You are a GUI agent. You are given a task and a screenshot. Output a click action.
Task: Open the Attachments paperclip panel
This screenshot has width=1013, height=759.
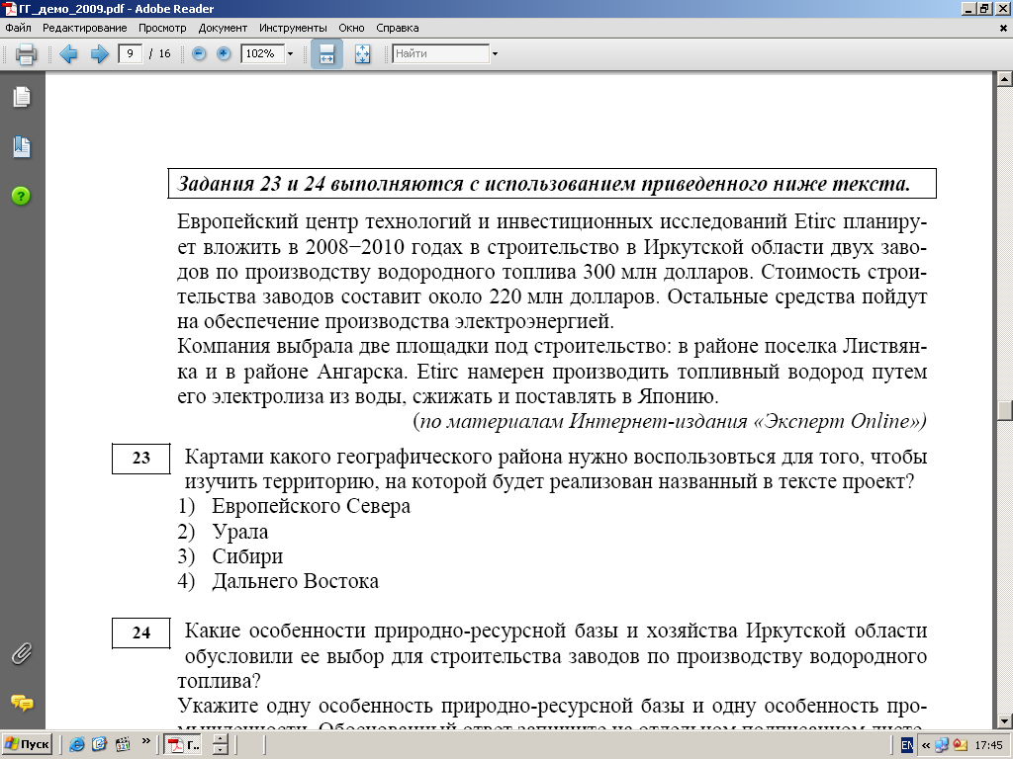click(x=22, y=654)
